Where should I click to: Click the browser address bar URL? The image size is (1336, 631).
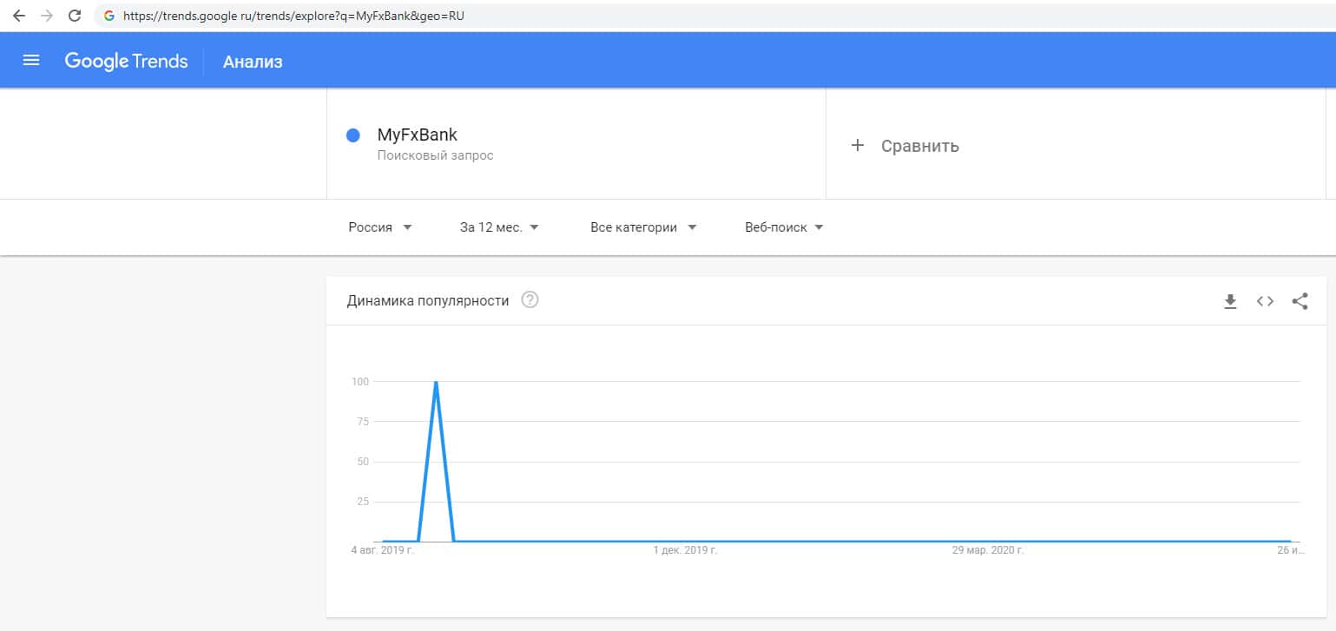[x=295, y=16]
